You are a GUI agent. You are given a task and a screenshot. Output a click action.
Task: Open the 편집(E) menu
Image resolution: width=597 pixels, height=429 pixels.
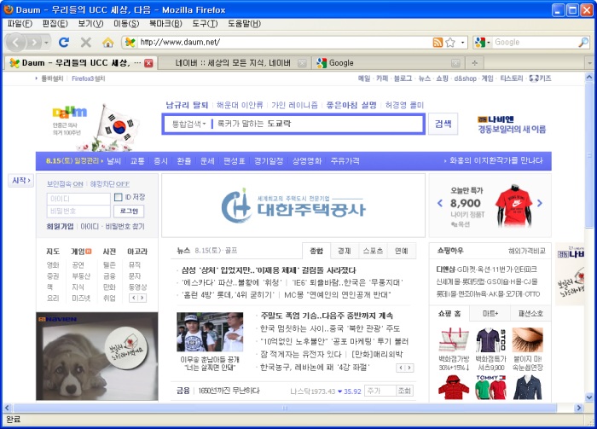click(55, 24)
